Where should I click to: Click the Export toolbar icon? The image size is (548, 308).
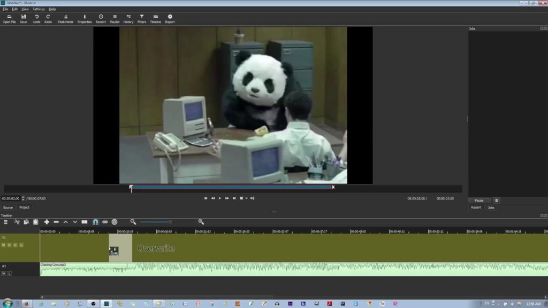coord(170,19)
